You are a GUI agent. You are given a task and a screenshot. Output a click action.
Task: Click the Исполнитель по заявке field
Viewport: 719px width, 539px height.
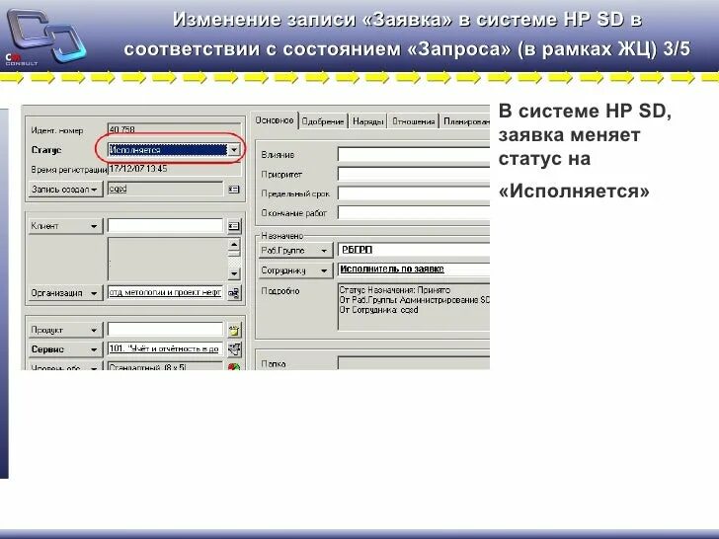pos(414,269)
